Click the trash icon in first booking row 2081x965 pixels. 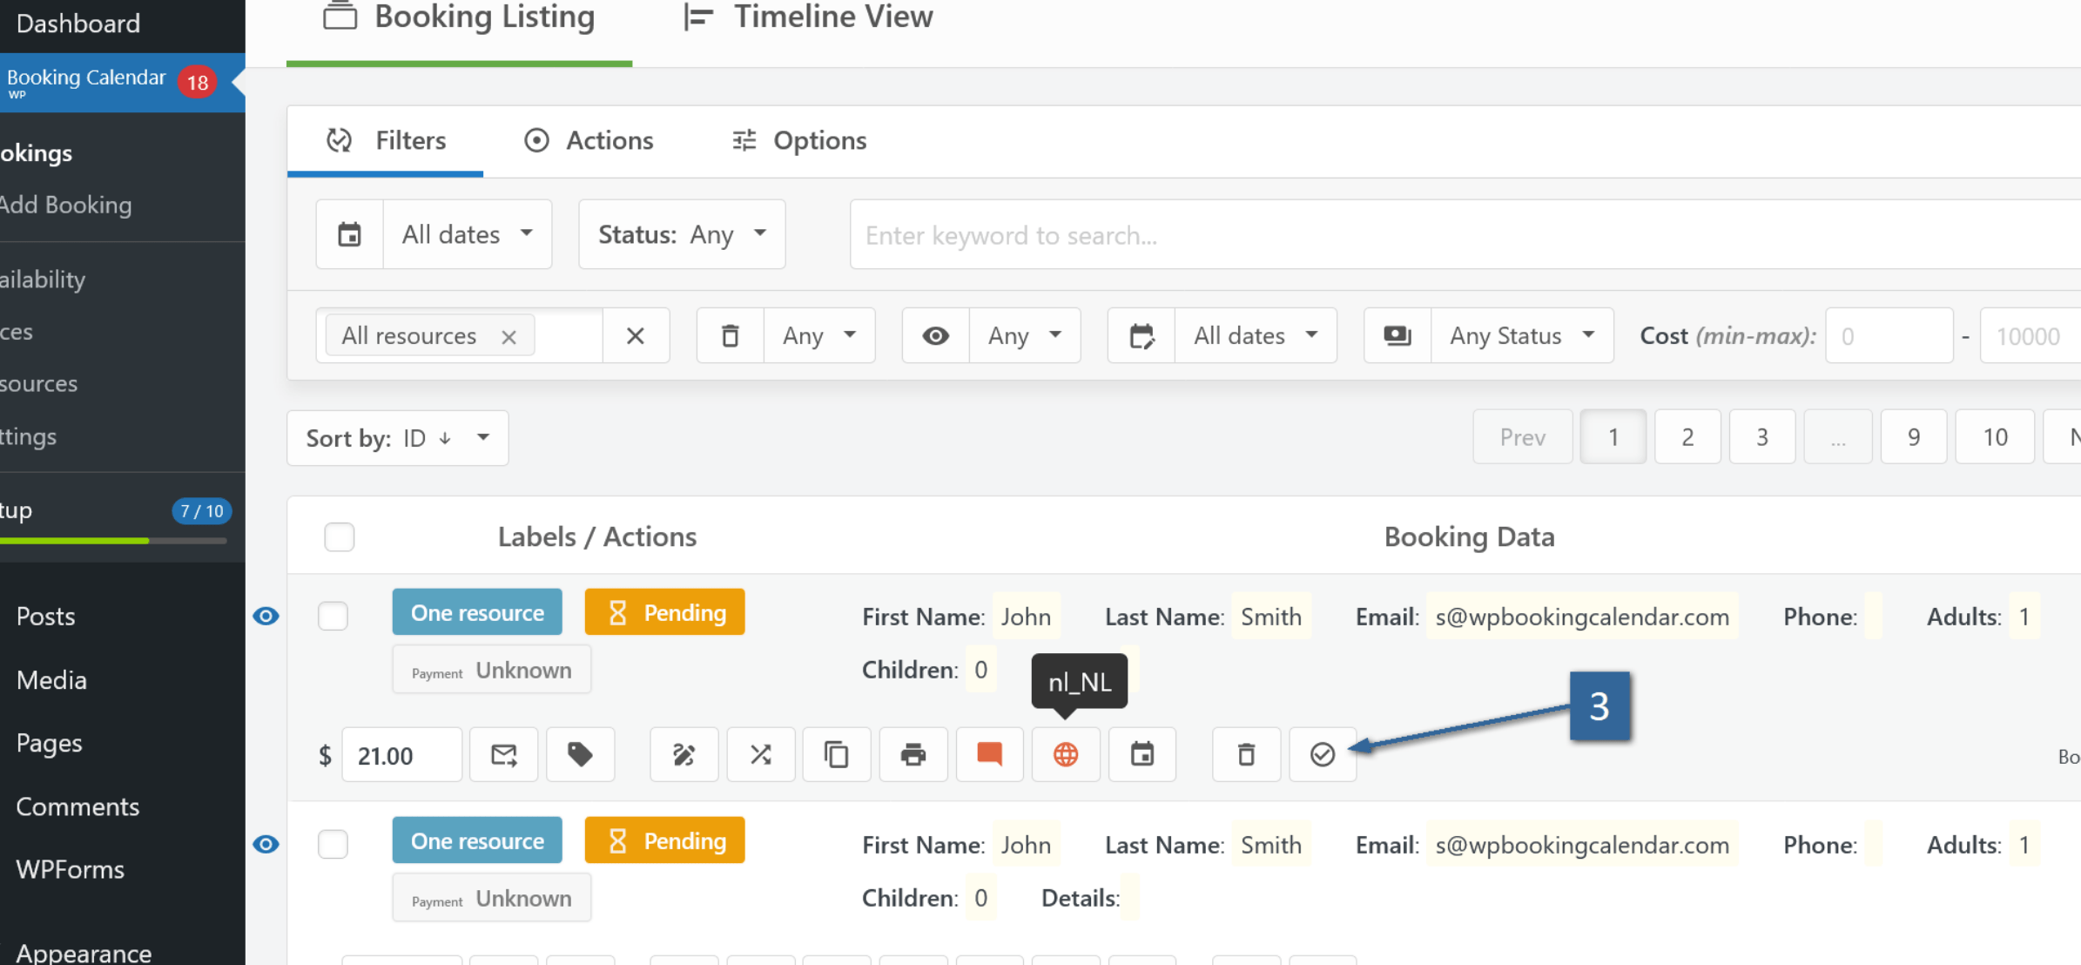pyautogui.click(x=1246, y=754)
